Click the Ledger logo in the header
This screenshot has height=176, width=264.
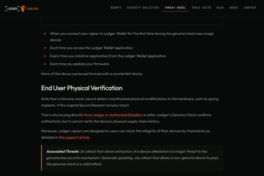click(x=12, y=9)
